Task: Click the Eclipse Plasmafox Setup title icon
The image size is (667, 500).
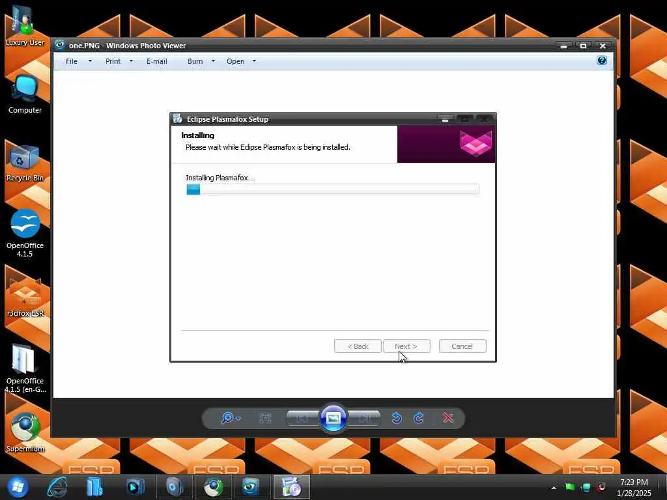Action: coord(178,119)
